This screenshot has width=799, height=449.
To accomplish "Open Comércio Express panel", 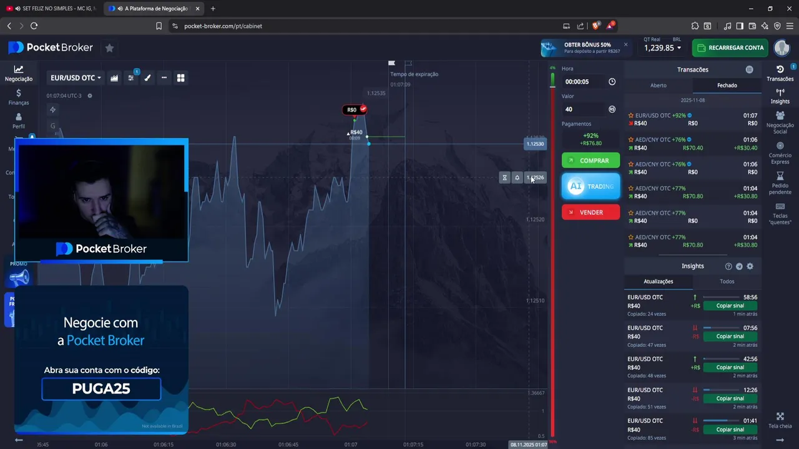I will point(780,153).
